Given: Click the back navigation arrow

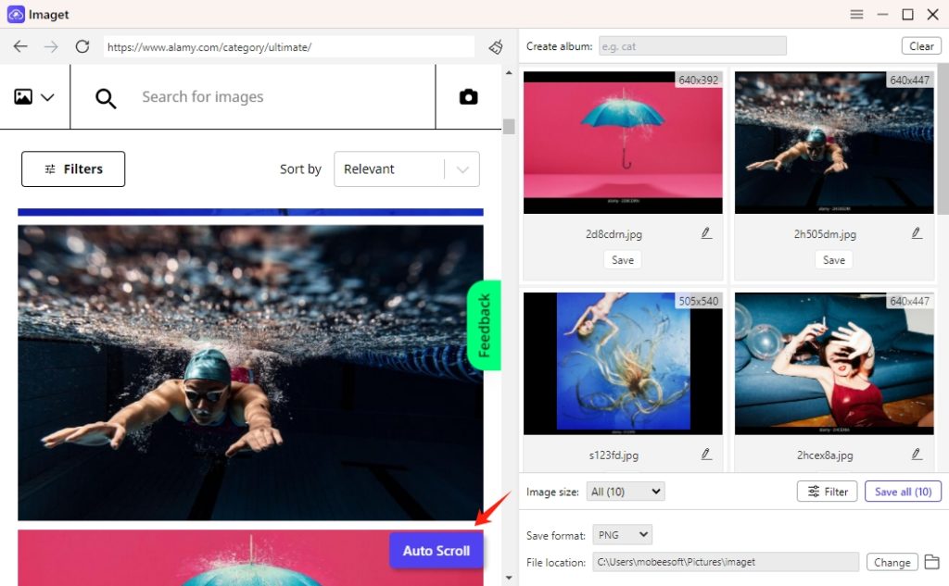Looking at the screenshot, I should pos(20,44).
